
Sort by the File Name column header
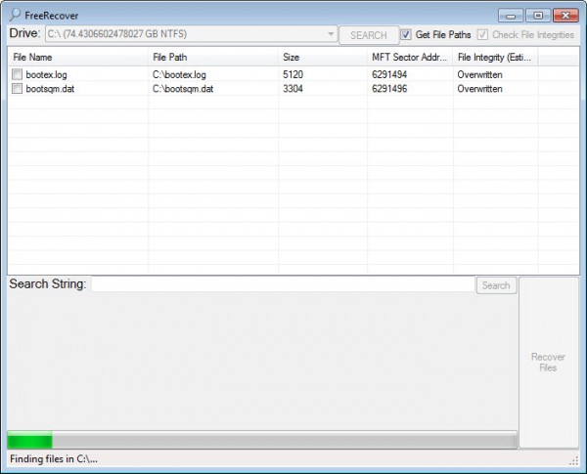coord(76,57)
